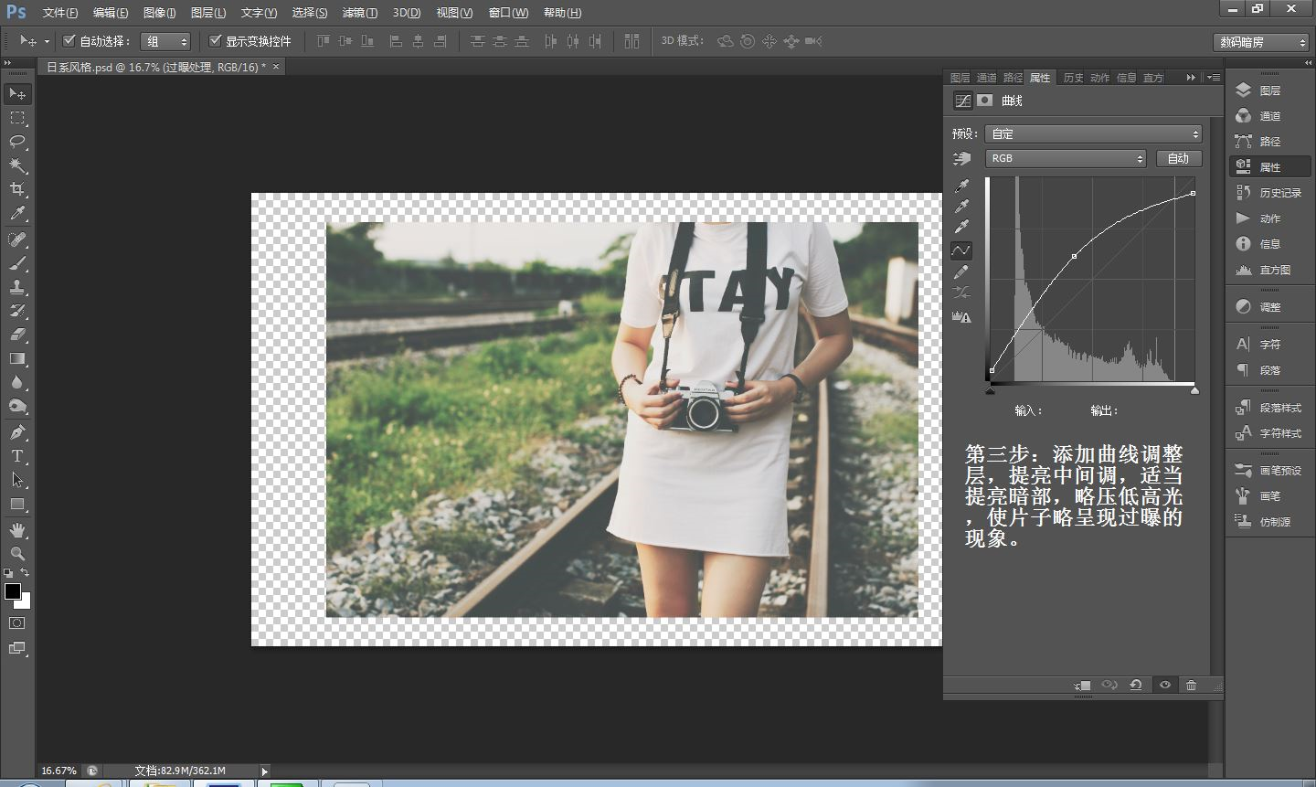Open the 图层 collapsed panel
The image size is (1316, 787).
tap(1268, 90)
